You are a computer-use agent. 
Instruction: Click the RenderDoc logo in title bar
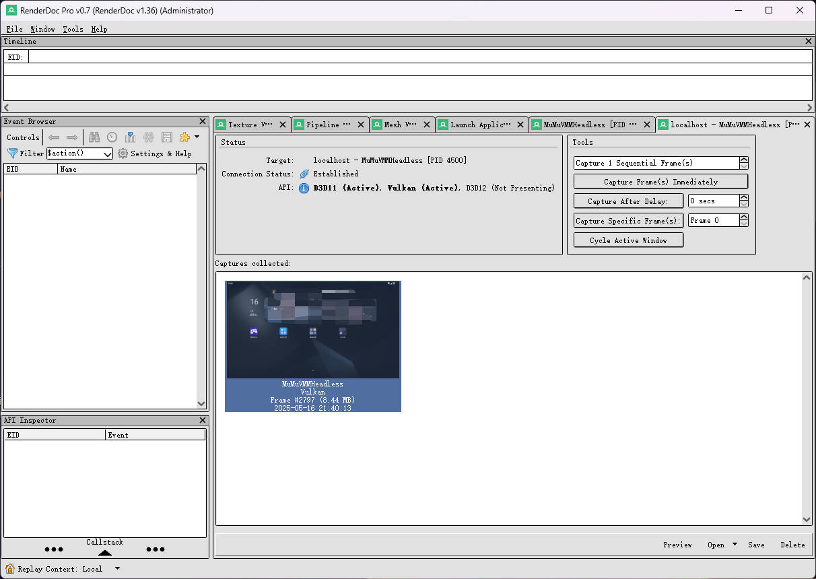(11, 10)
